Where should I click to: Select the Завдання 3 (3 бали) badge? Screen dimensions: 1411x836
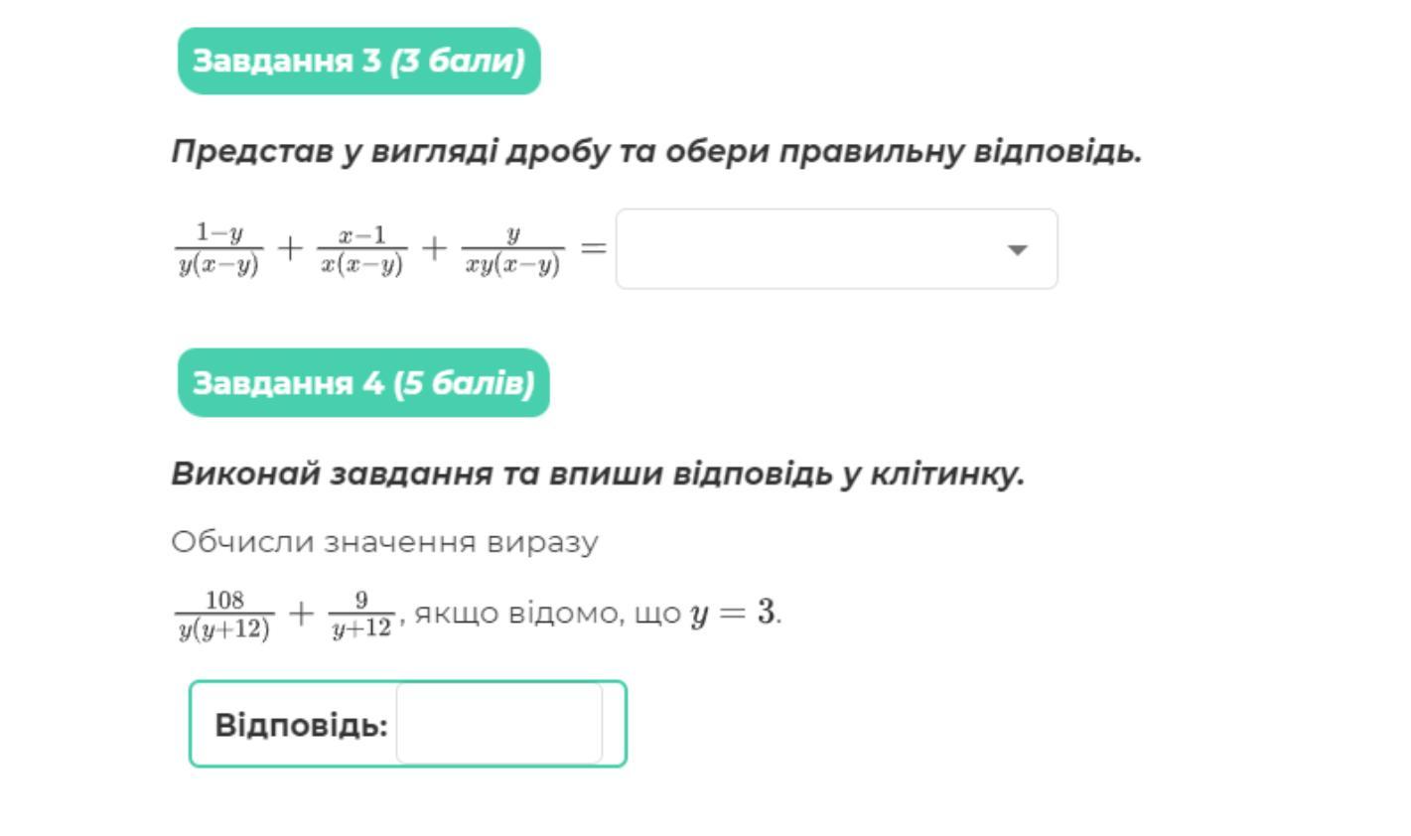pos(358,61)
